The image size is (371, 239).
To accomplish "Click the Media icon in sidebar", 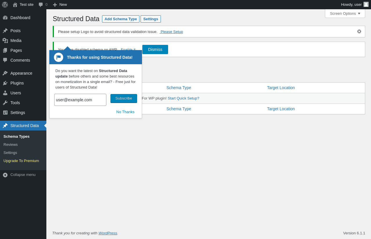I will click(x=5, y=41).
